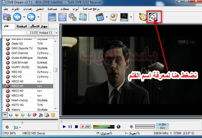Start recording with the clapperboard icon
This screenshot has width=202, height=138.
point(100,17)
